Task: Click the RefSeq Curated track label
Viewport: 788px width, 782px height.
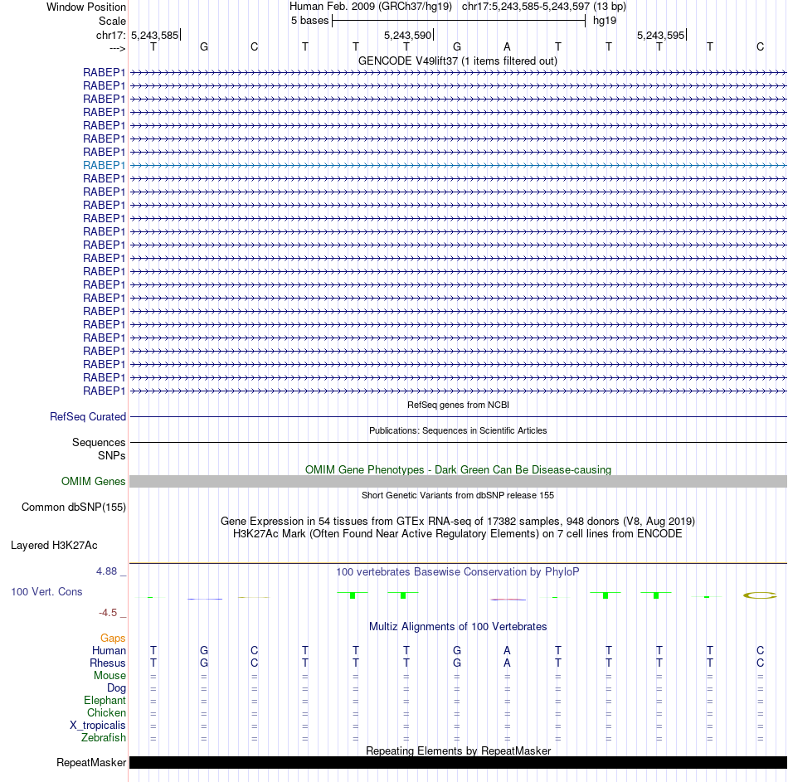Action: click(88, 416)
